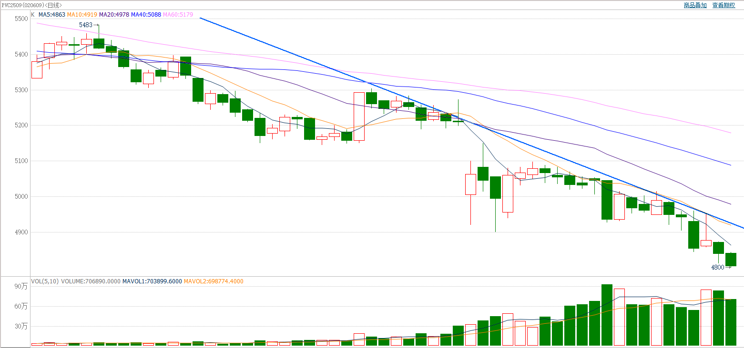This screenshot has width=744, height=348.
Task: Click the tallest green volume bar
Action: [x=607, y=315]
